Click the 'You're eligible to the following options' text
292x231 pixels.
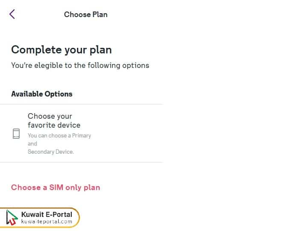(80, 65)
